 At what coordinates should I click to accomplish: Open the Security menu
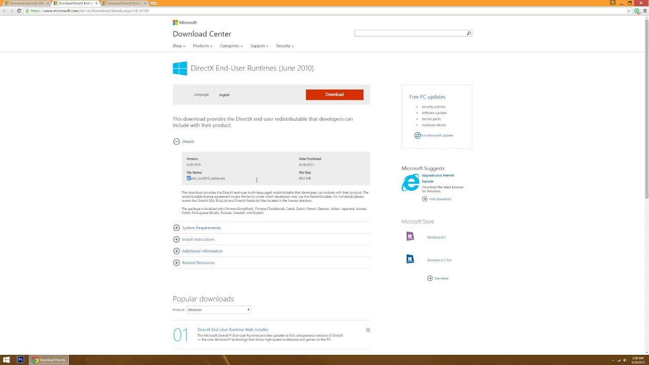tap(284, 46)
